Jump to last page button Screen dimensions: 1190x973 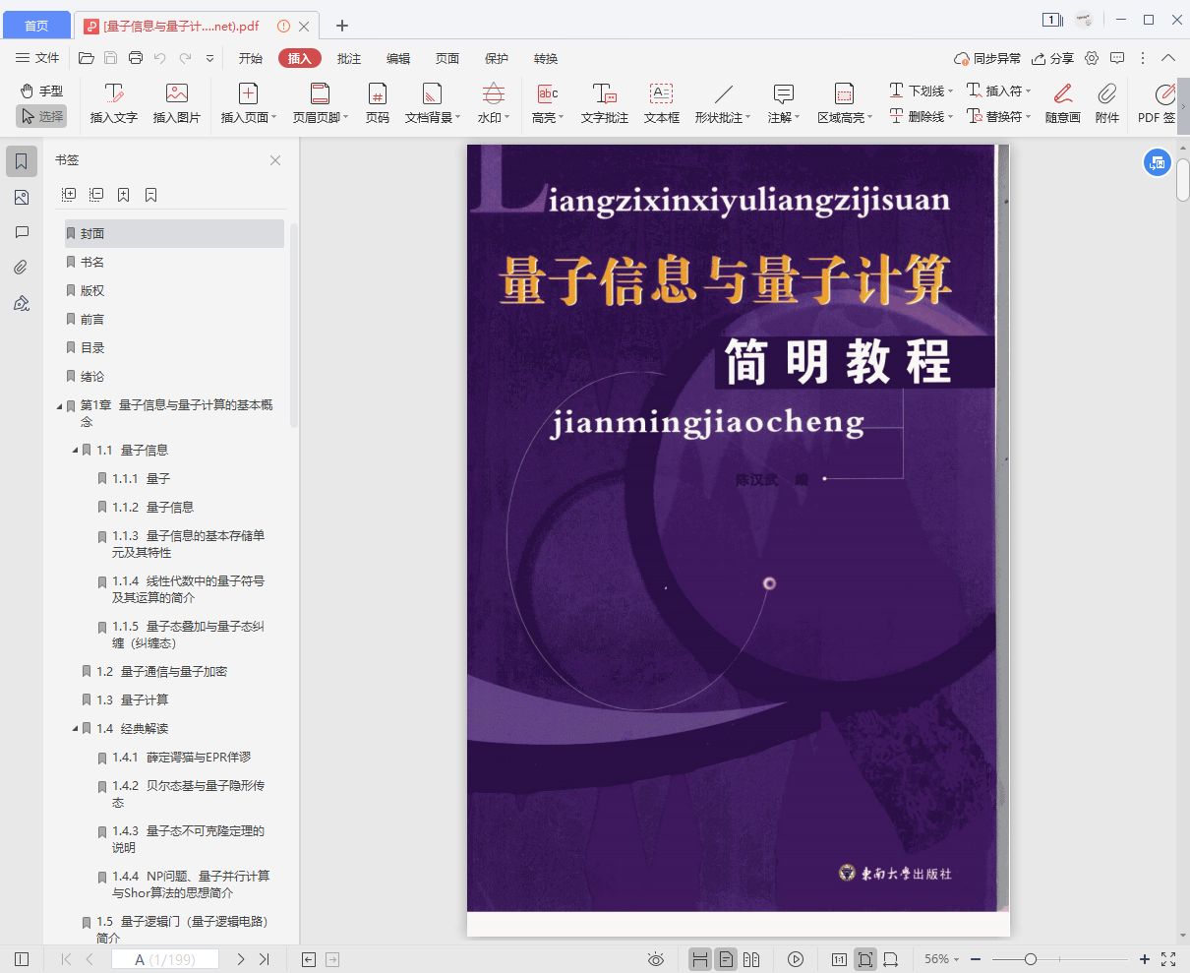265,959
